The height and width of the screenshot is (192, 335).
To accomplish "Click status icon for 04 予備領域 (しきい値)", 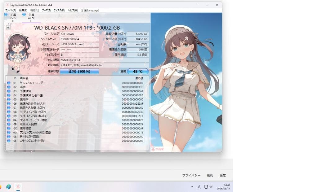I will (9, 95).
